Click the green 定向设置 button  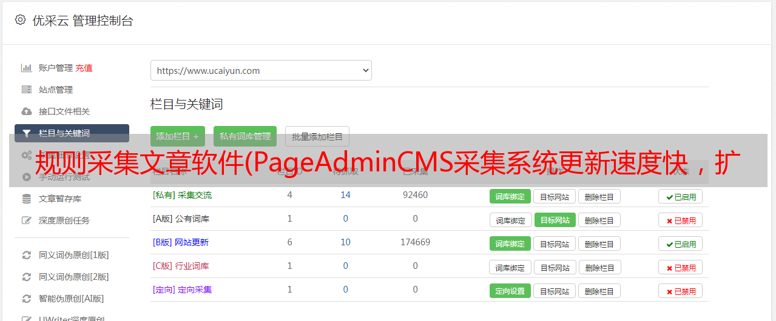point(510,291)
